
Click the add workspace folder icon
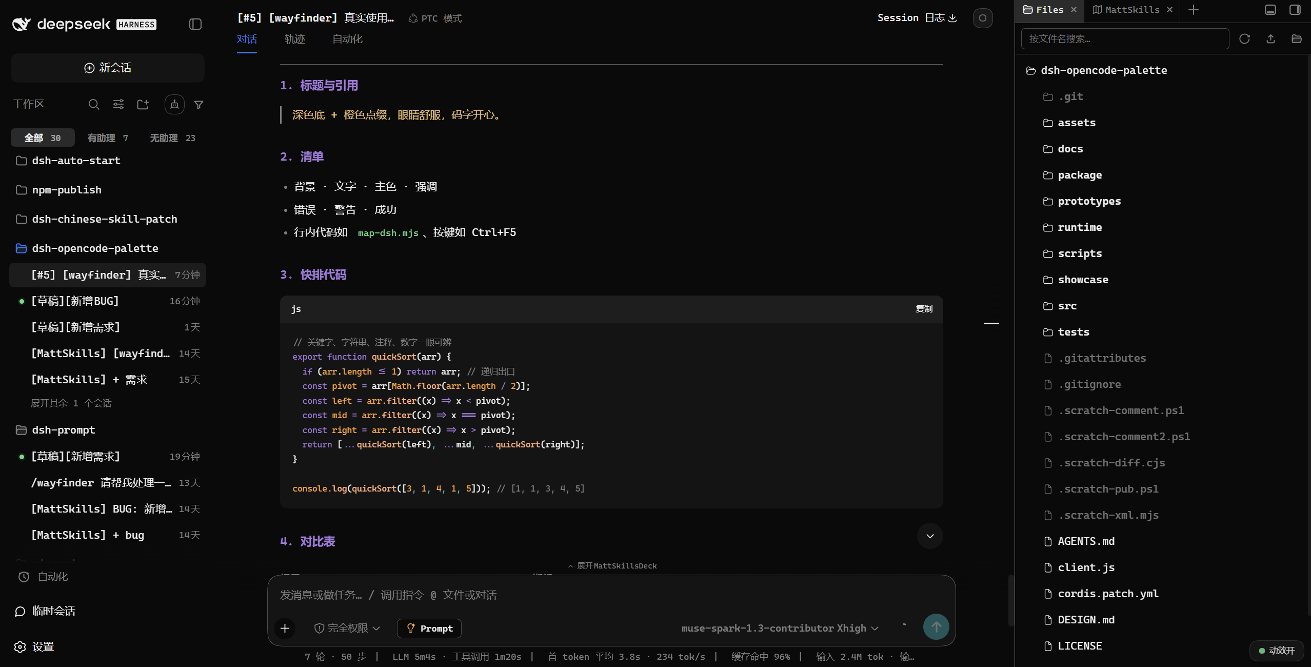click(143, 105)
